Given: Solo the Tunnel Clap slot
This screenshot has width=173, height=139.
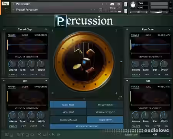Looking at the screenshot, I should pyautogui.click(x=25, y=35).
